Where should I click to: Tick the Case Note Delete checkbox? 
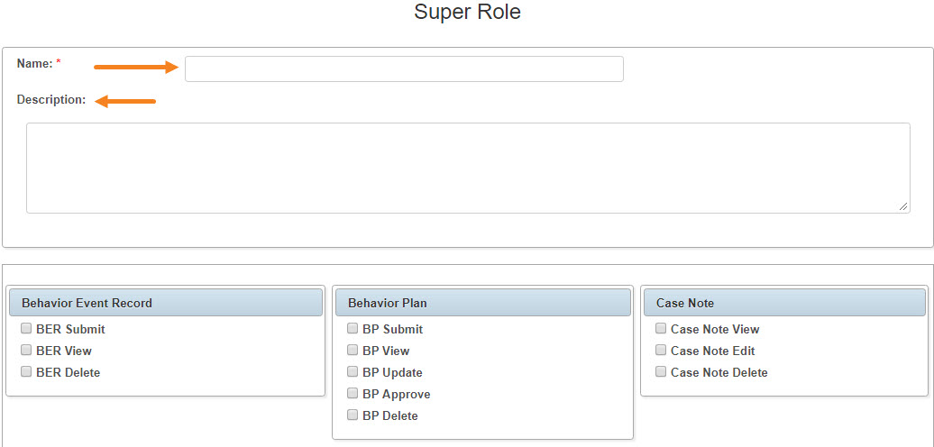(x=661, y=372)
